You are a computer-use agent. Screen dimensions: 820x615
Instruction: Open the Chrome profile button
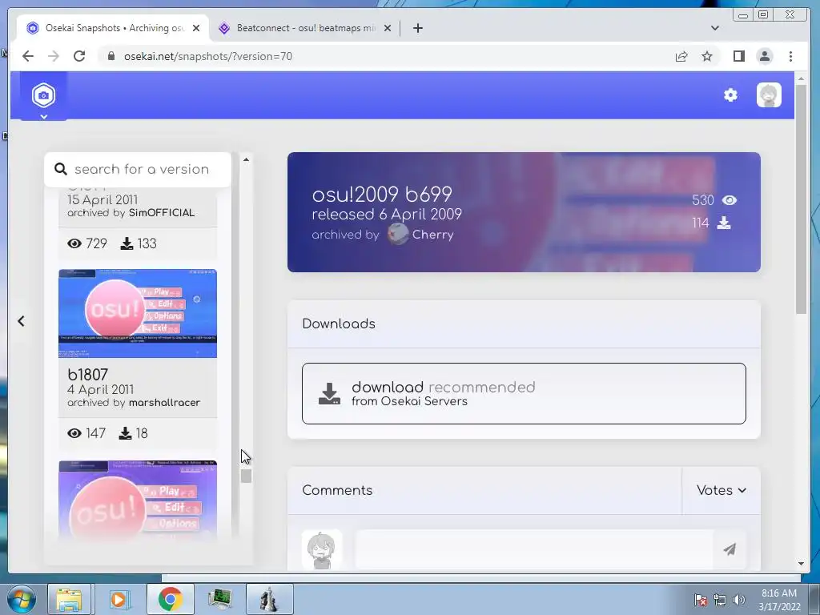[x=765, y=56]
